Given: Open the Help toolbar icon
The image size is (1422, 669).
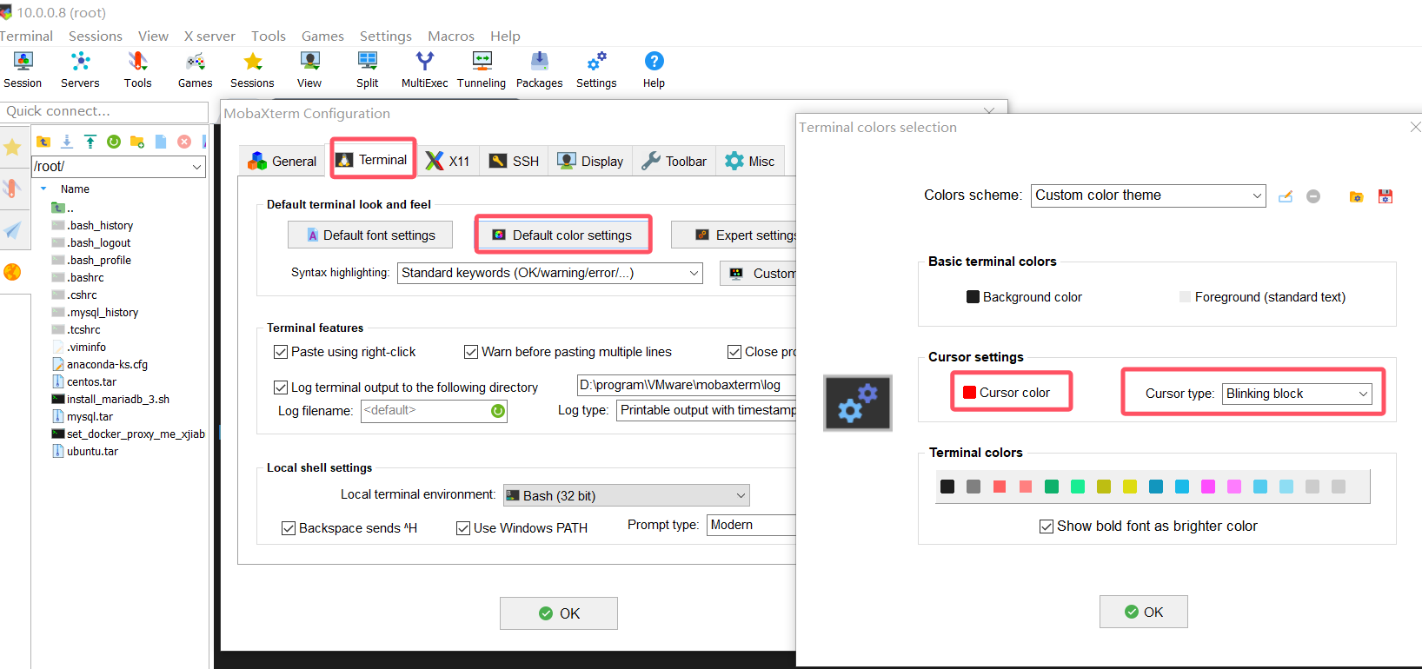Looking at the screenshot, I should click(x=654, y=70).
